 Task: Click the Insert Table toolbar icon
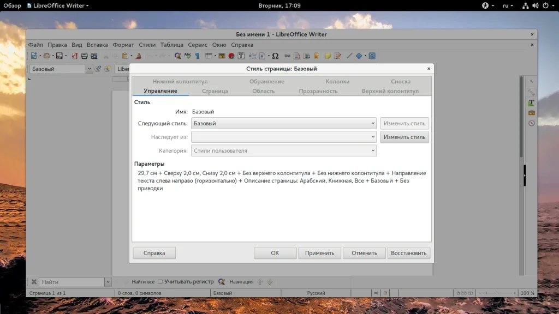[x=209, y=56]
